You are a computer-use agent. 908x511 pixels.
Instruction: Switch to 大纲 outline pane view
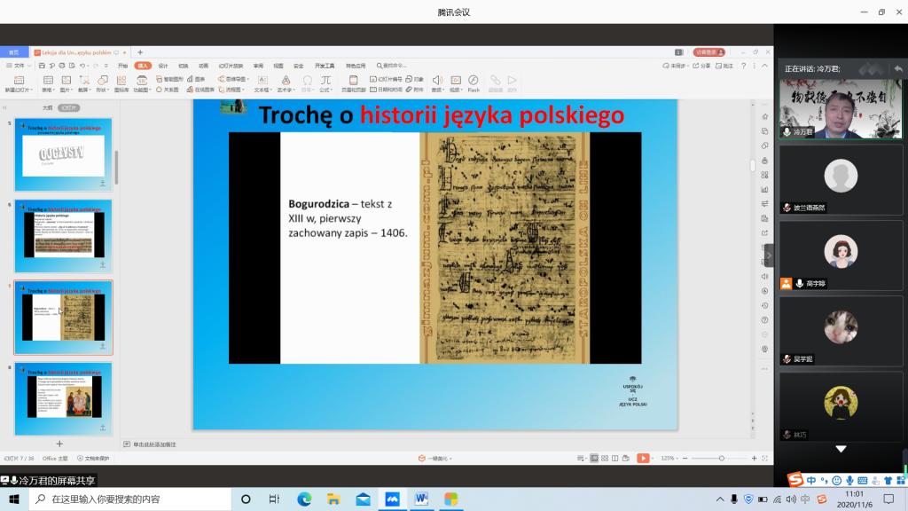47,107
